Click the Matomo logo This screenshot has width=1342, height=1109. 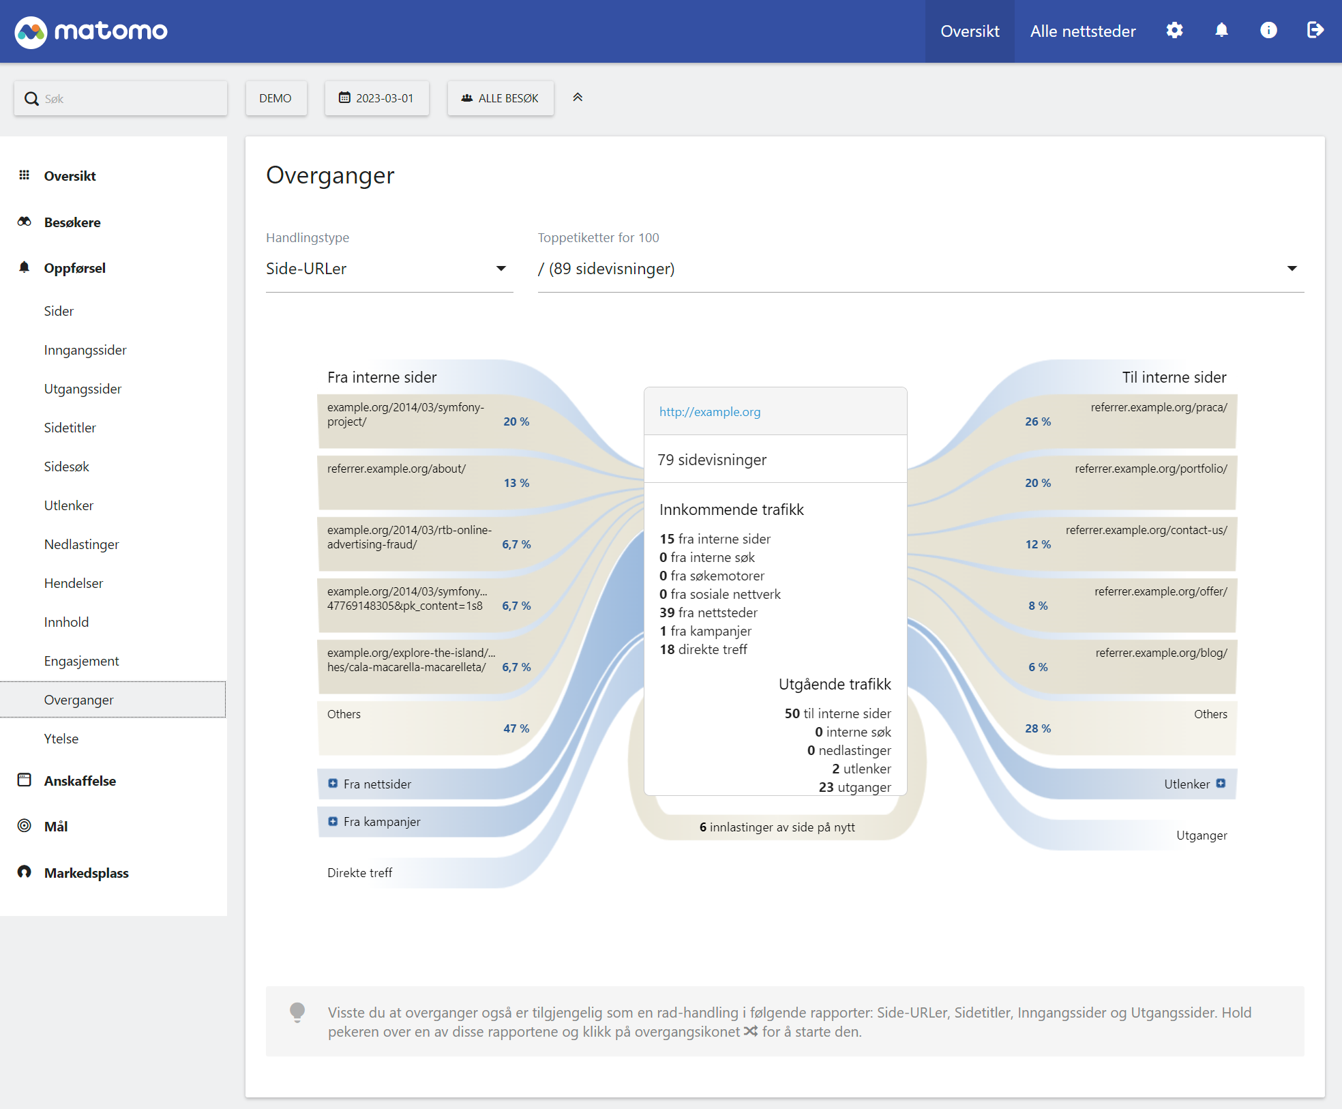pyautogui.click(x=91, y=31)
